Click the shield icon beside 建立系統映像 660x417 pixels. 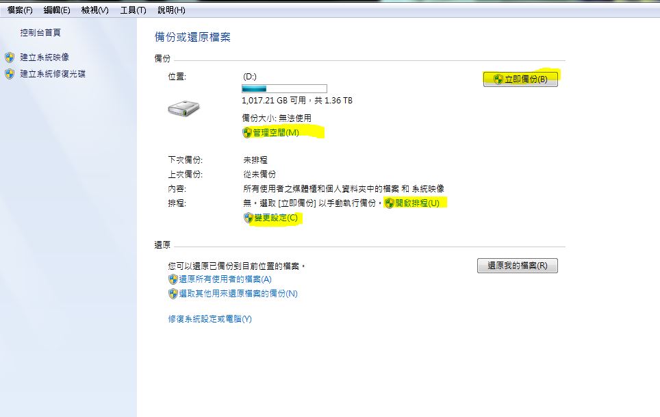click(x=10, y=58)
